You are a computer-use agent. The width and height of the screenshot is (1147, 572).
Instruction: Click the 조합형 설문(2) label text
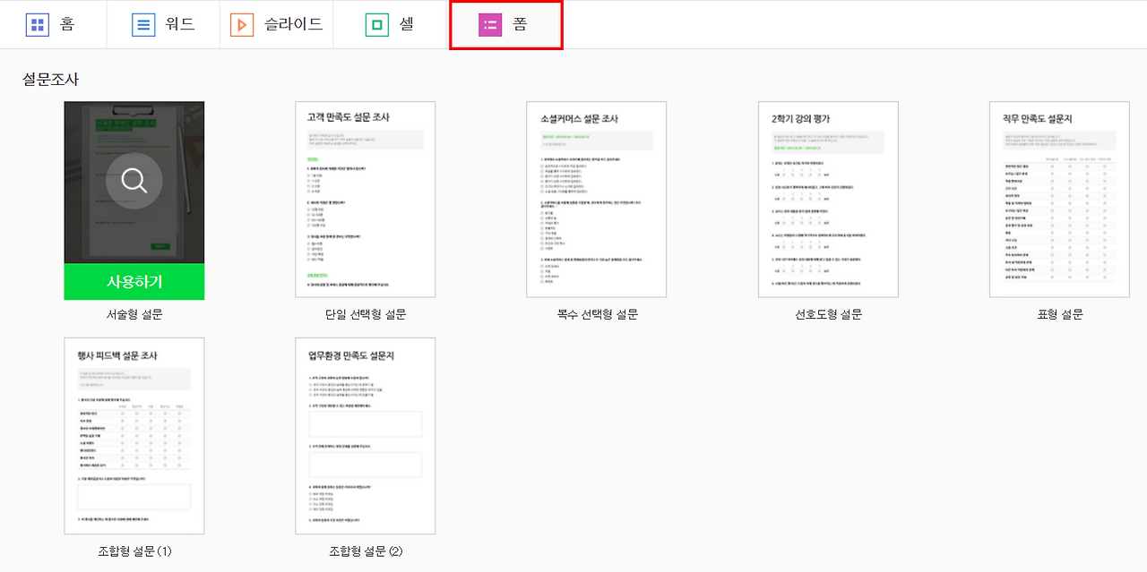(365, 552)
